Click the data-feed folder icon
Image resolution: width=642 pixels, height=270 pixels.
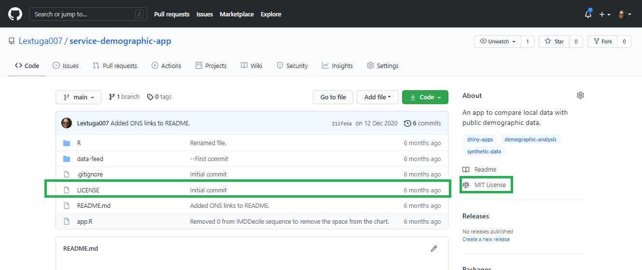click(x=67, y=159)
